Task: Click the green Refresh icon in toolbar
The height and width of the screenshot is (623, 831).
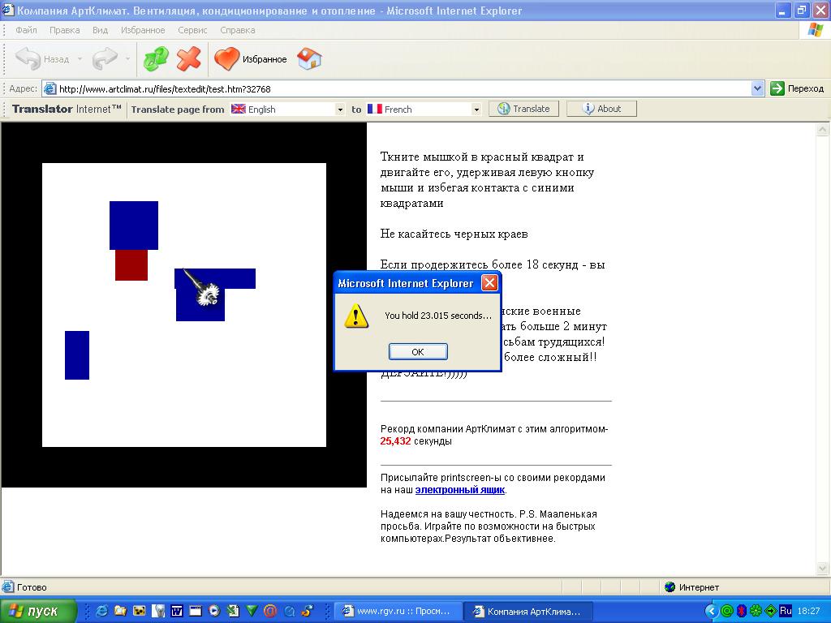Action: pos(155,59)
